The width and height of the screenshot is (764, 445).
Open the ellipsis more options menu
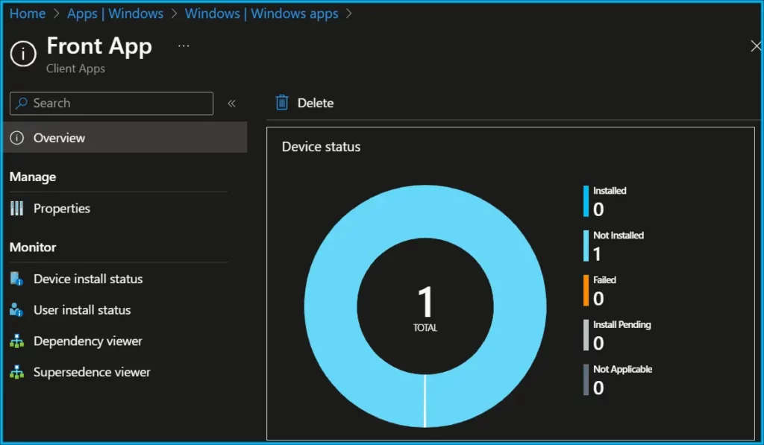184,45
